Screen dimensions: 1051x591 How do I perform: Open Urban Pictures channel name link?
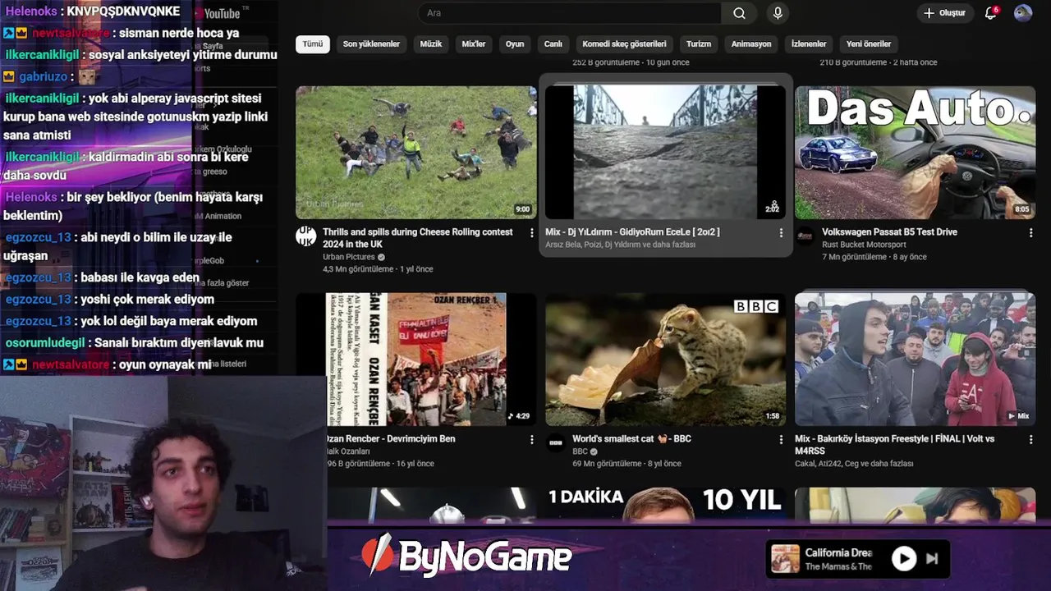348,257
